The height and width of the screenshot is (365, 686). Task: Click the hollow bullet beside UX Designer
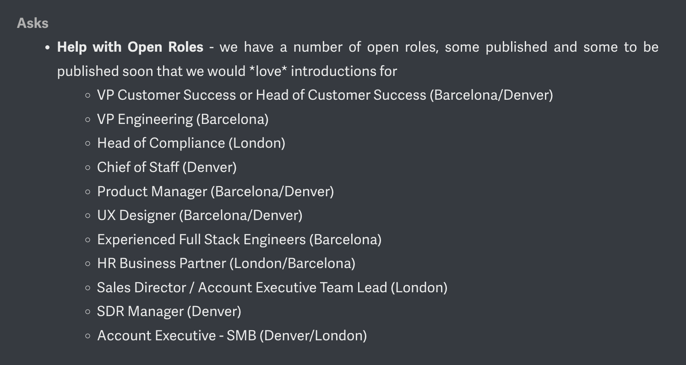click(x=88, y=215)
